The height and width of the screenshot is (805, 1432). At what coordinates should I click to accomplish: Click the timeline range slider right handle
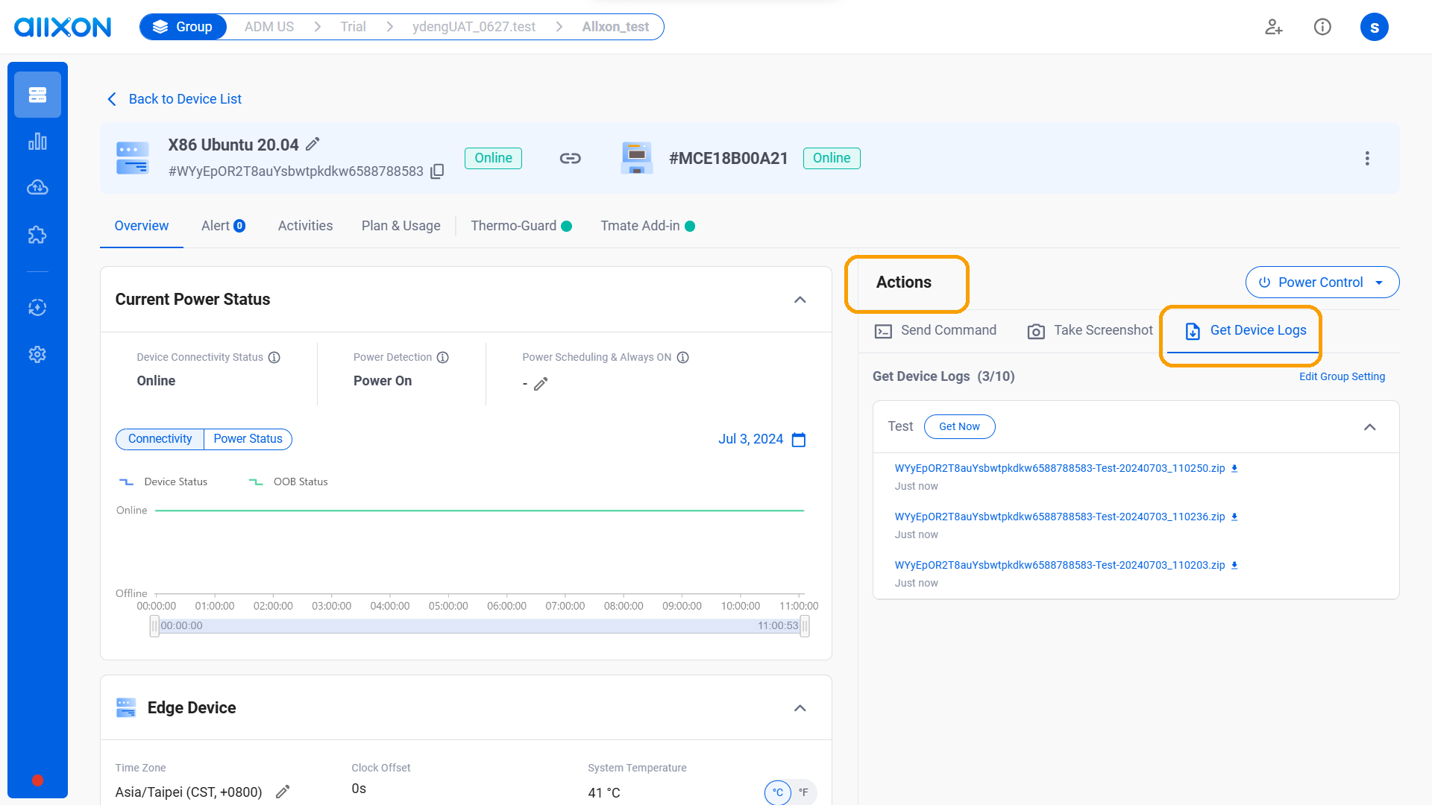pos(805,626)
